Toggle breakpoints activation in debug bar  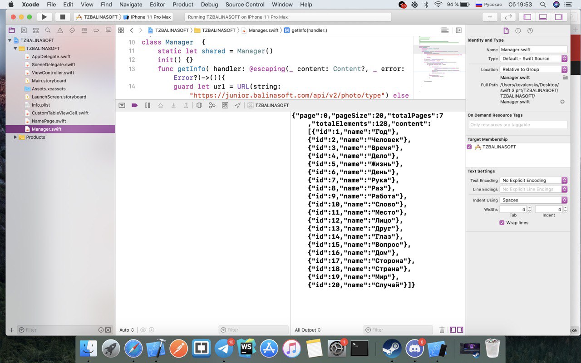[x=134, y=105]
